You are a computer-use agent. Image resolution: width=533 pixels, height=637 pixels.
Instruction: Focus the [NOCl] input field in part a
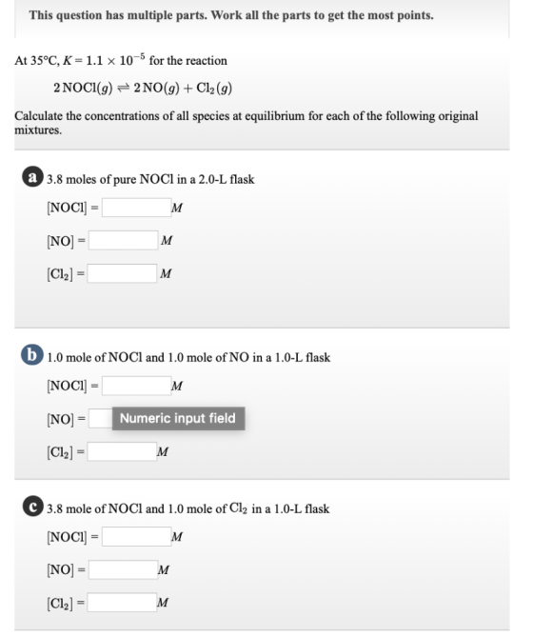(x=137, y=208)
